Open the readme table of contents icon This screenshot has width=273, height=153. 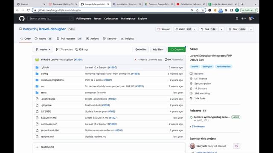(x=37, y=147)
